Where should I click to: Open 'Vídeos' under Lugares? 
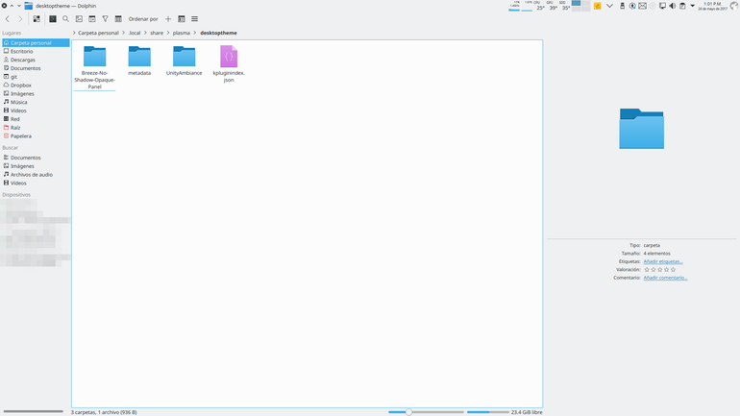(36, 110)
